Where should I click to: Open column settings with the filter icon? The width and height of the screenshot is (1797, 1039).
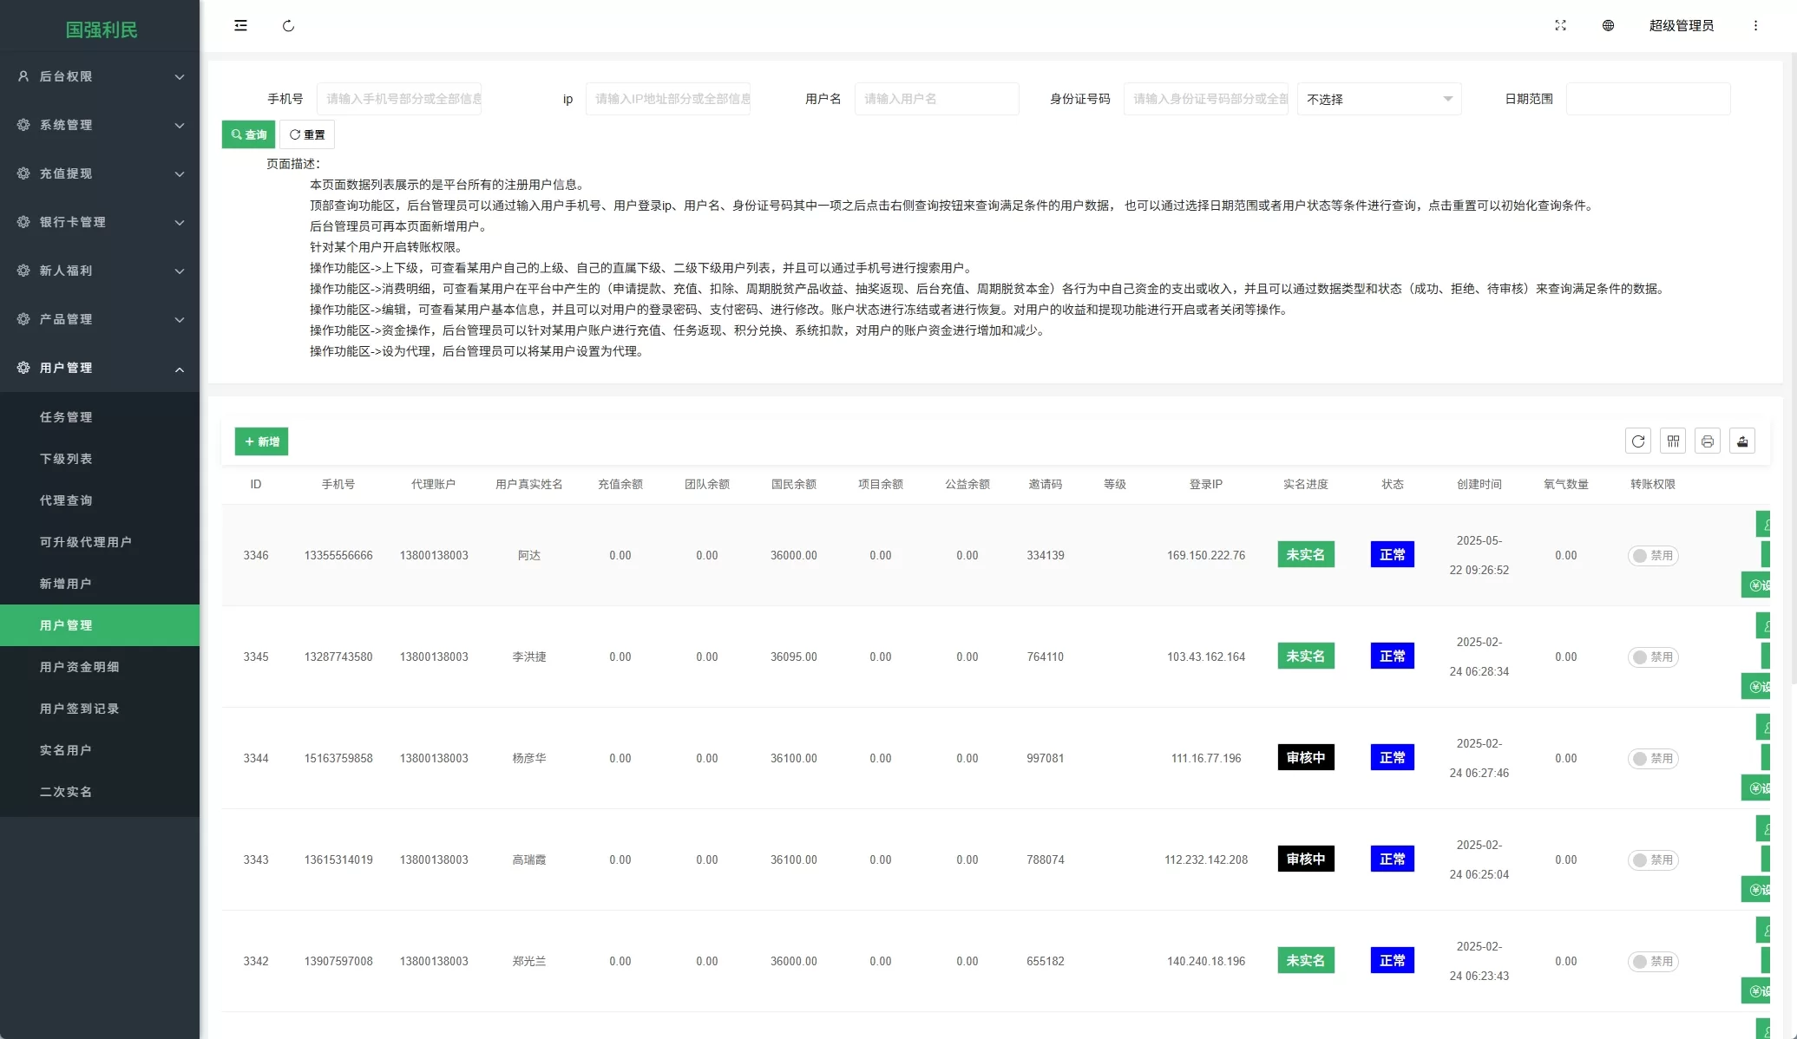(1673, 441)
